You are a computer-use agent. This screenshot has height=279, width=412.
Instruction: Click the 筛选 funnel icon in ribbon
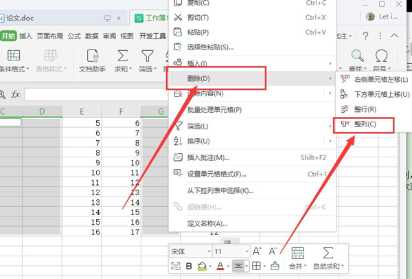coord(147,56)
